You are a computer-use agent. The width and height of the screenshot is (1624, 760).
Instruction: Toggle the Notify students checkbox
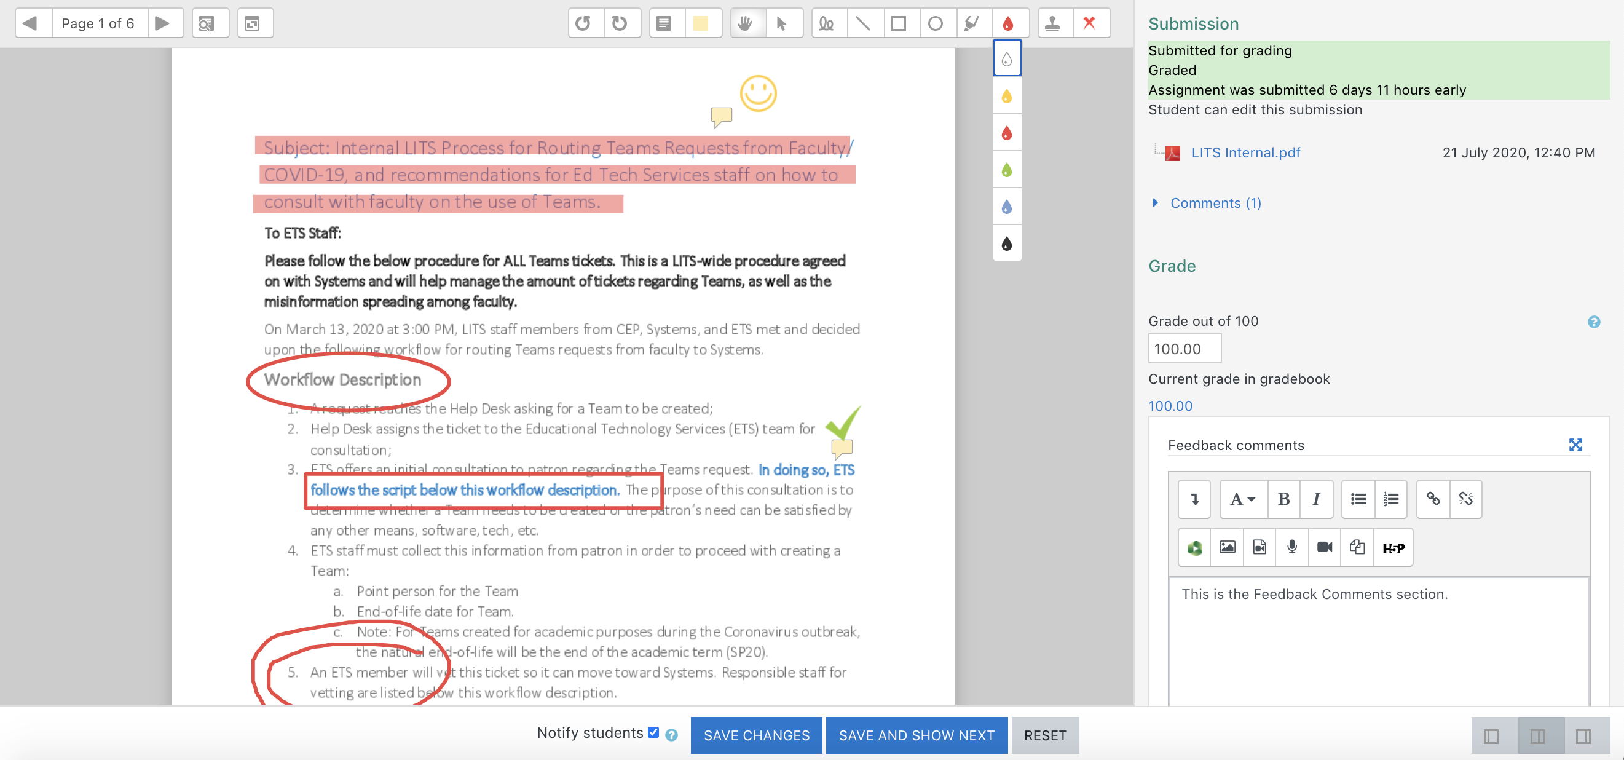[653, 732]
